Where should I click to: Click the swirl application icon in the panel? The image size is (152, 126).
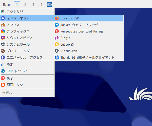coord(49,5)
